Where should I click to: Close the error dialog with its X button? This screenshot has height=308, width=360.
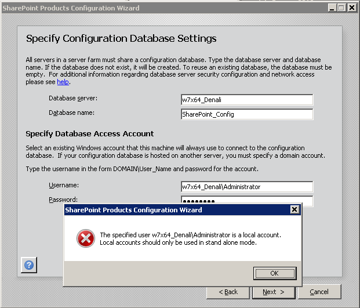294,209
